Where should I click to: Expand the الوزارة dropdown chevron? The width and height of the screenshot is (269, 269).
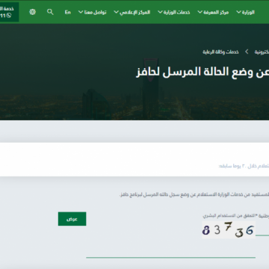coord(238,12)
